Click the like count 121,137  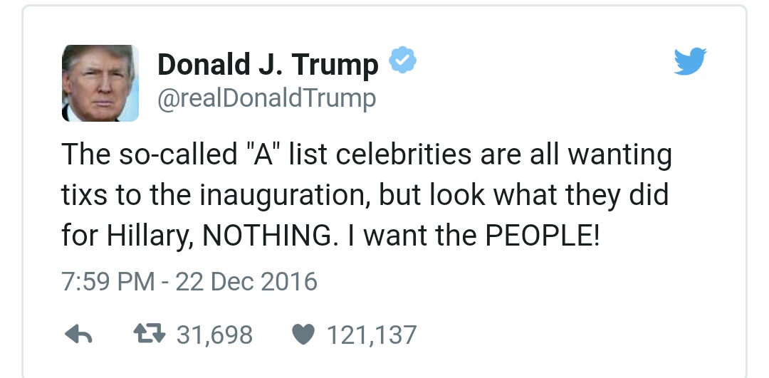[x=370, y=335]
